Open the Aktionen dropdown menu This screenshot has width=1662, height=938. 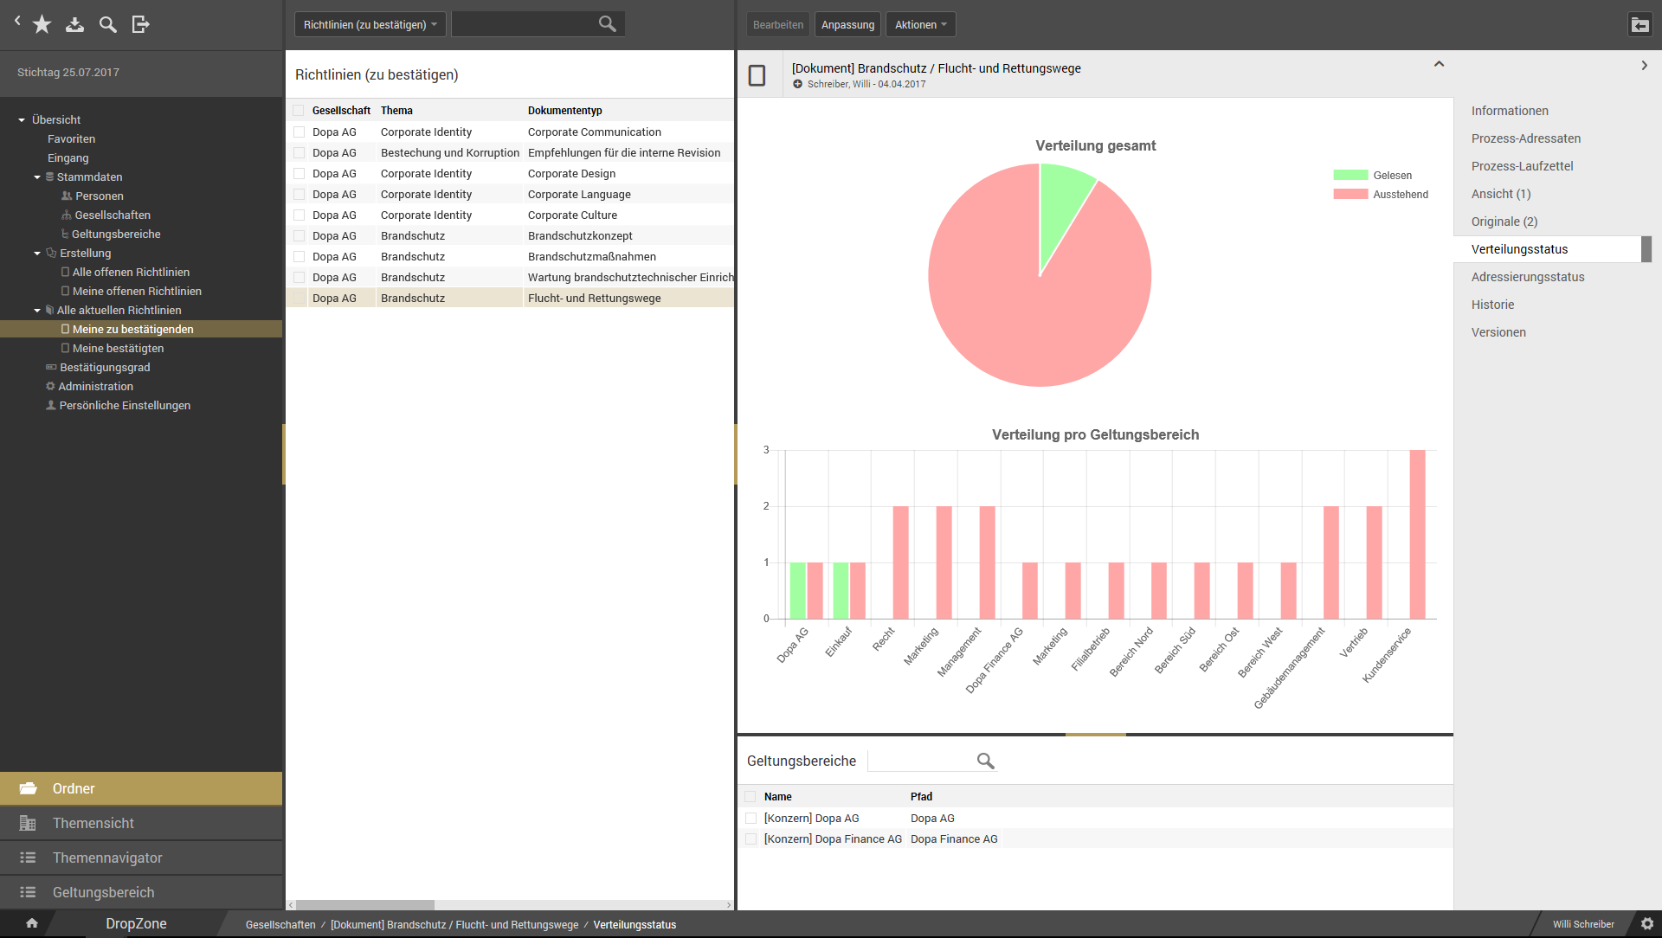(920, 24)
